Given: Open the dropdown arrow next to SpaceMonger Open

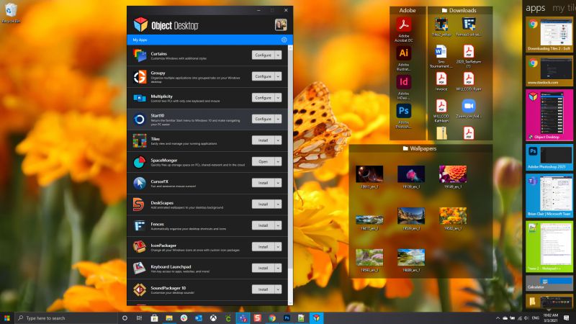Looking at the screenshot, I should point(279,162).
